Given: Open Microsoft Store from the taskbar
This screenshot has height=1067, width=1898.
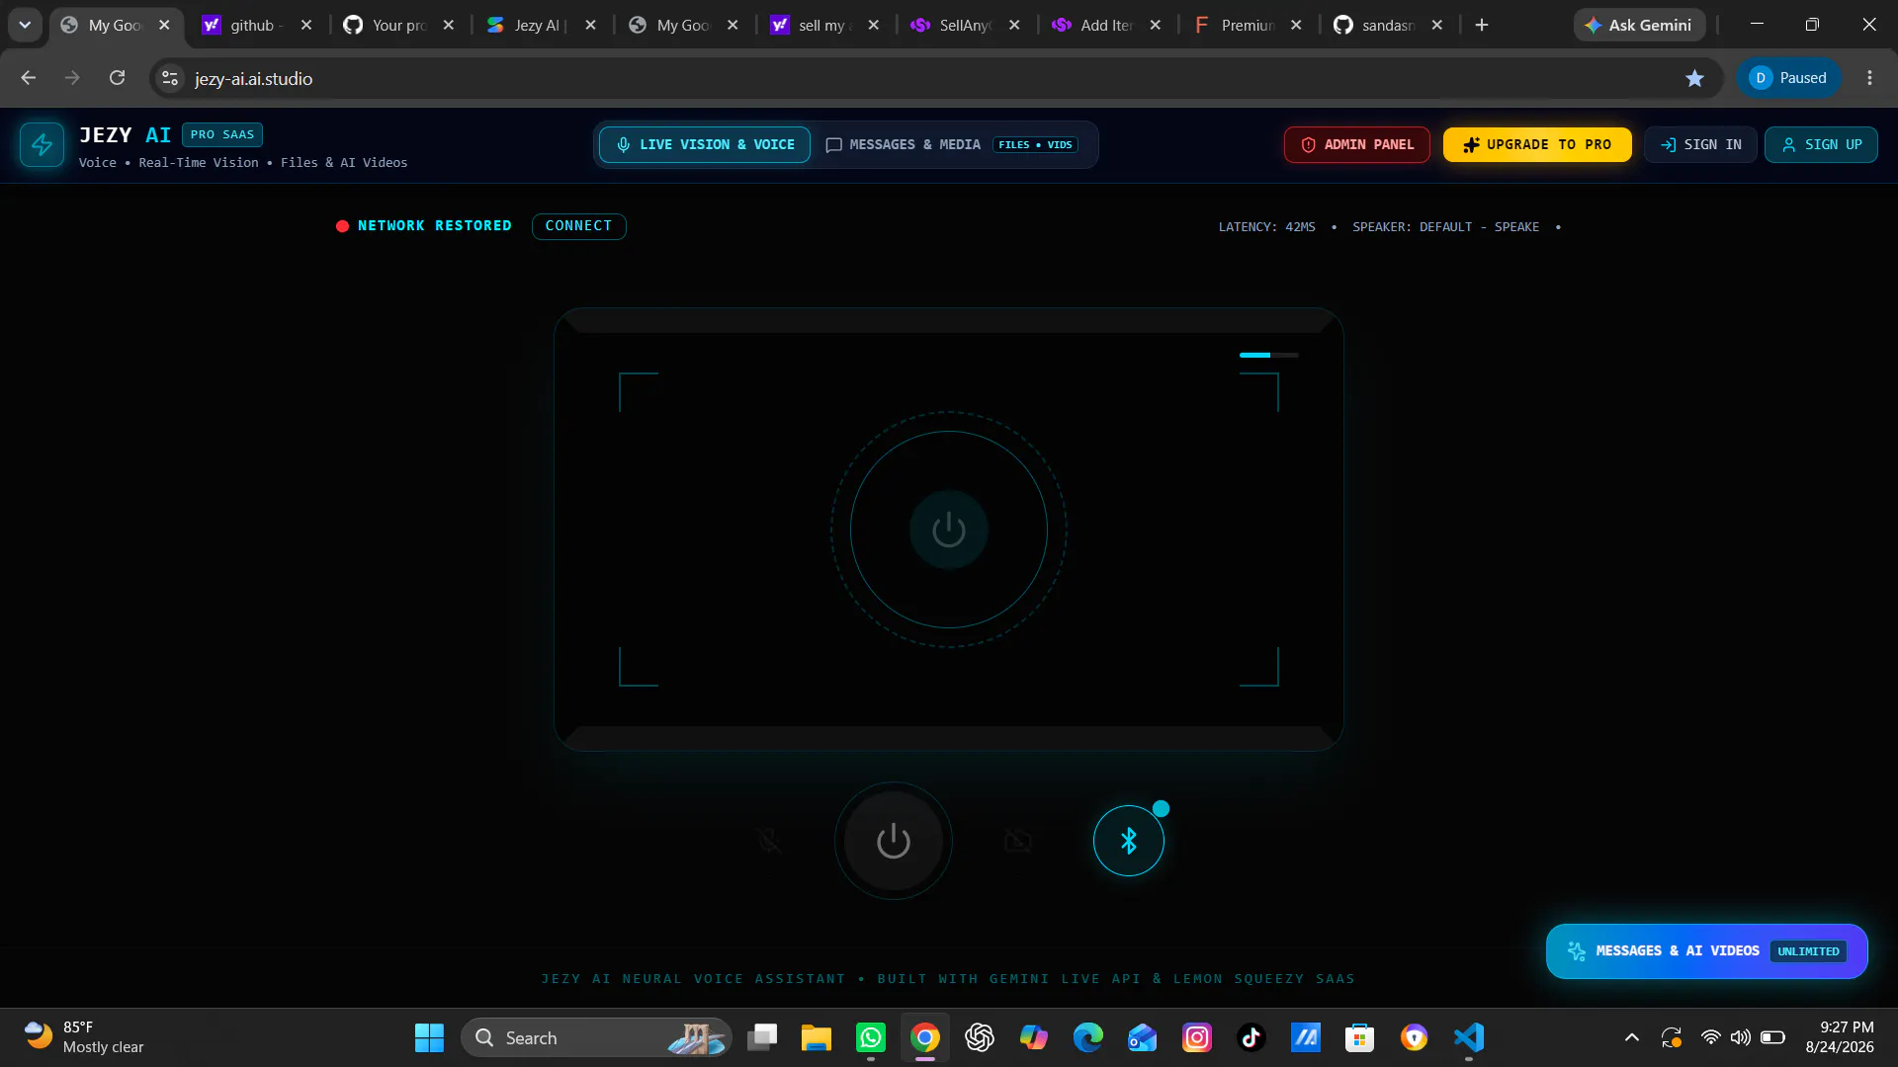Looking at the screenshot, I should click(1359, 1037).
